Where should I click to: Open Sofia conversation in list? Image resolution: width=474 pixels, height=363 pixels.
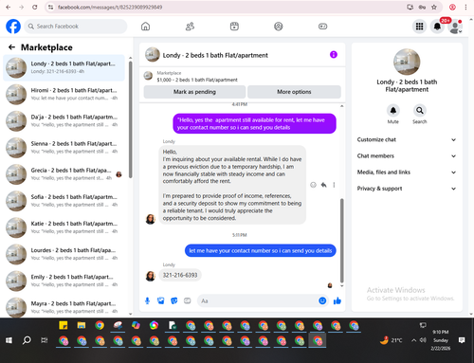click(x=64, y=201)
